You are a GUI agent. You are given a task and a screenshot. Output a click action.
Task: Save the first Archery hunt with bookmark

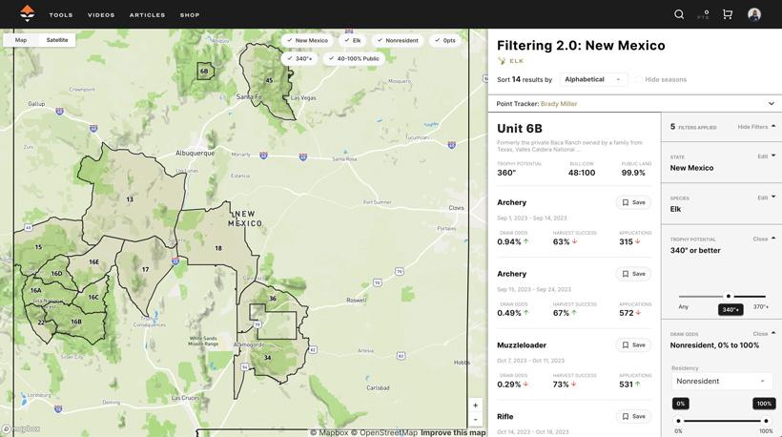pos(634,202)
